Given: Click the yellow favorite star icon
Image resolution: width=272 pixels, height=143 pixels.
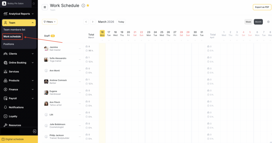Looking at the screenshot, I should coord(88,6).
